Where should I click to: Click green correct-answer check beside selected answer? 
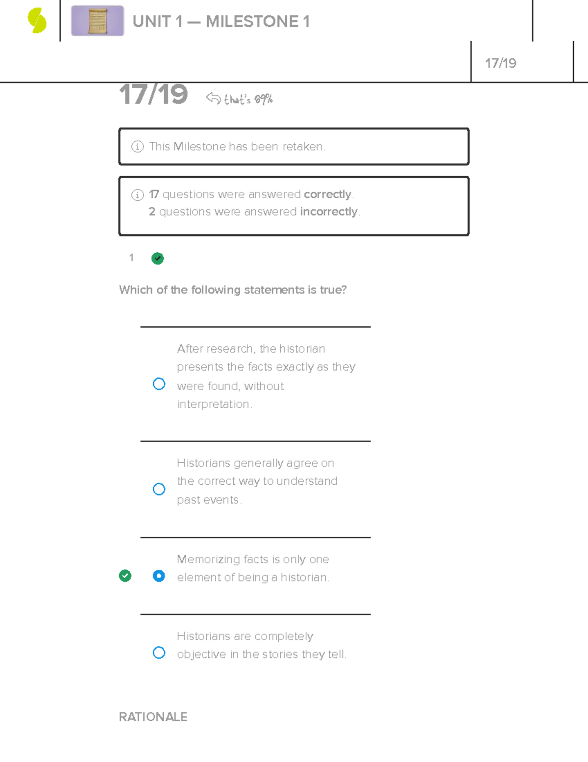[x=125, y=576]
